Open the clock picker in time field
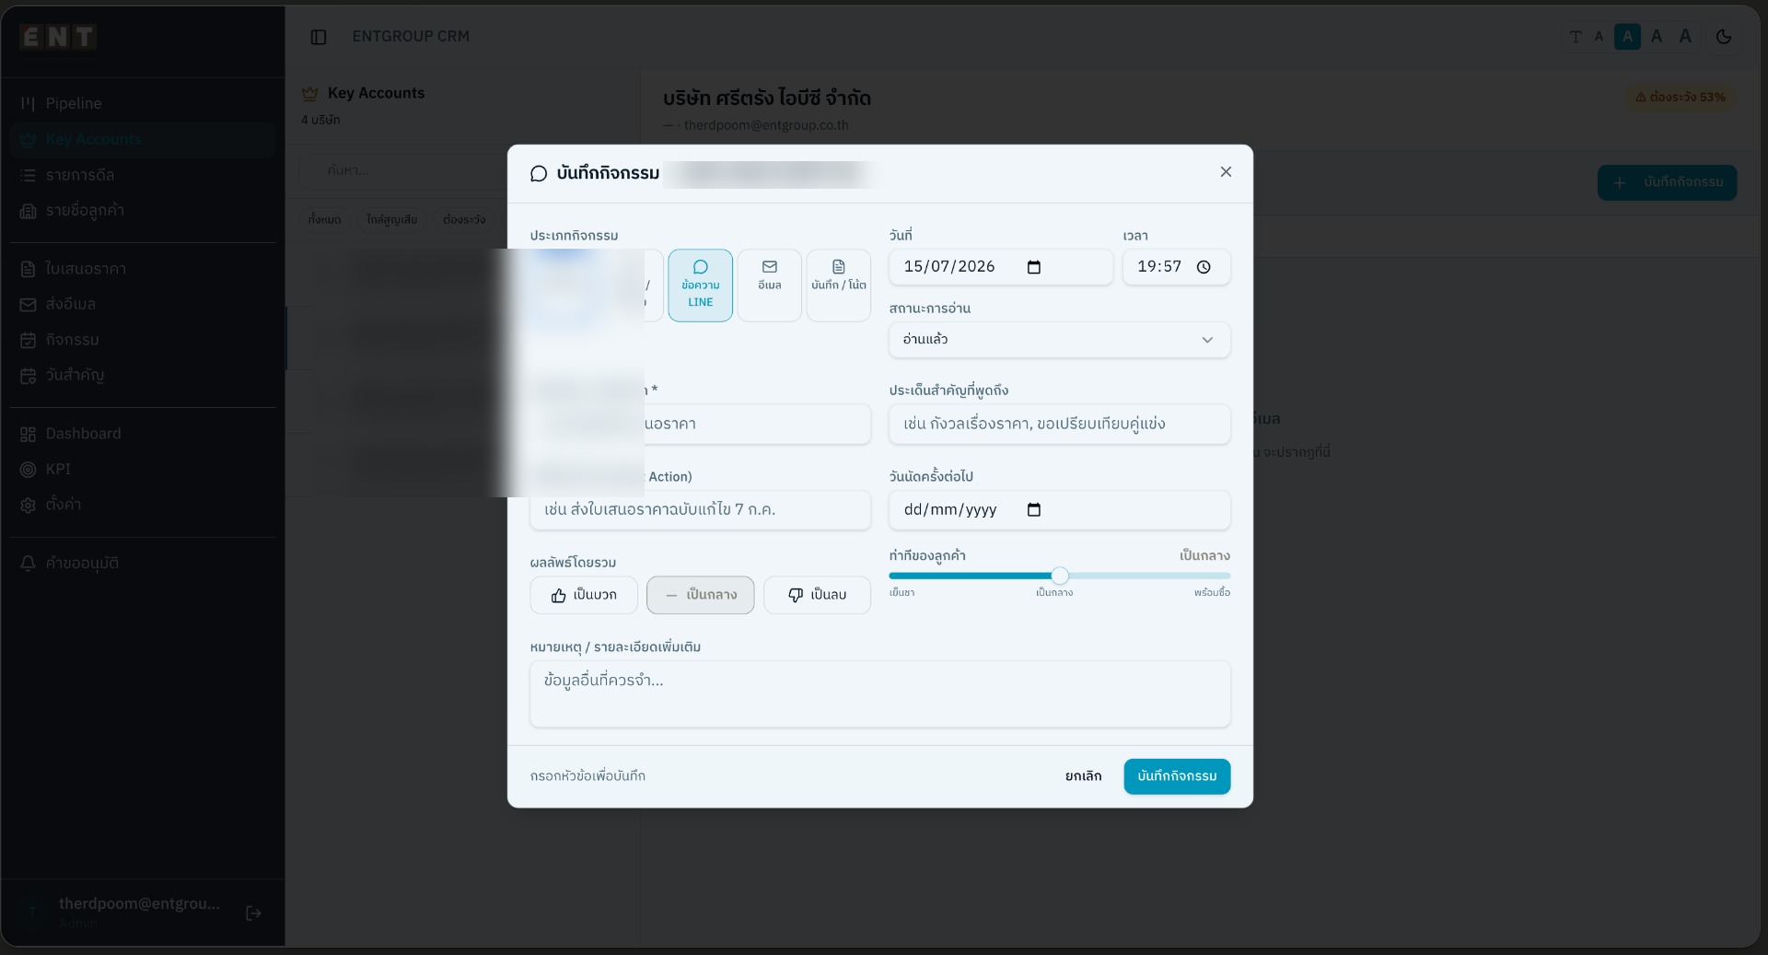 pyautogui.click(x=1204, y=267)
